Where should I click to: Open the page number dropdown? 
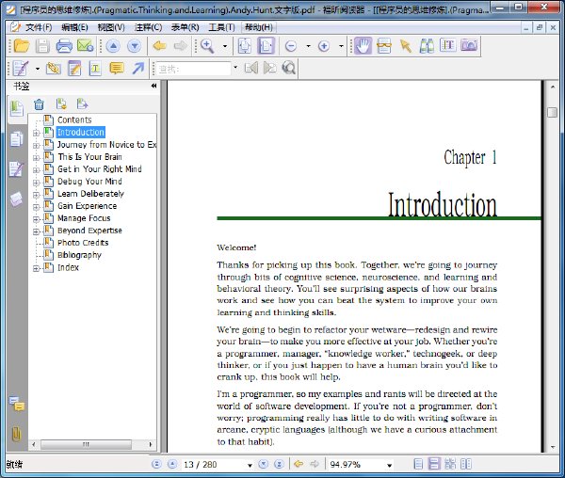[x=250, y=466]
